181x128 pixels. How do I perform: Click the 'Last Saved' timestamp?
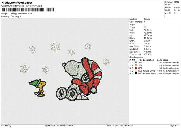(59, 126)
